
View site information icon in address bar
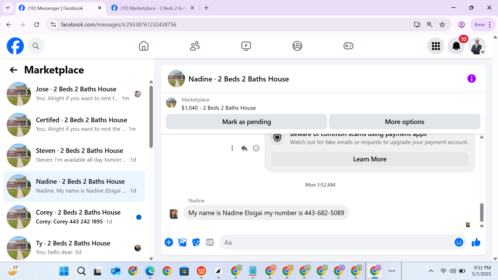[53, 25]
